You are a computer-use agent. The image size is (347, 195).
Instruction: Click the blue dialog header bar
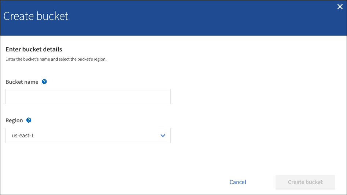coord(183,18)
